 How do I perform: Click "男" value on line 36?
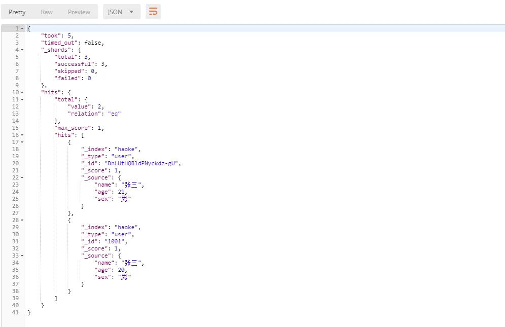click(x=124, y=277)
